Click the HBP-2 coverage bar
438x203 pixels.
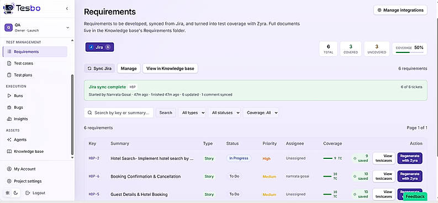328,158
